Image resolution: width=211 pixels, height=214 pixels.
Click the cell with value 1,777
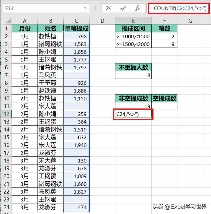pyautogui.click(x=76, y=60)
